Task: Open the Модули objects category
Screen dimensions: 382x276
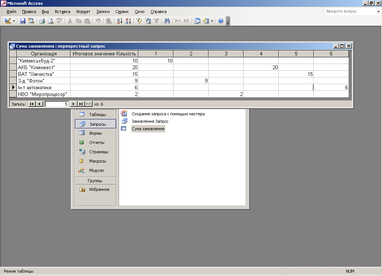Action: coord(95,170)
